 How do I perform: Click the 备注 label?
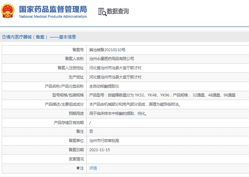tap(80, 131)
